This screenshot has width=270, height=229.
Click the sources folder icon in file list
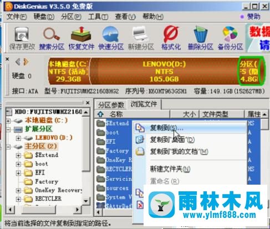[101, 188]
